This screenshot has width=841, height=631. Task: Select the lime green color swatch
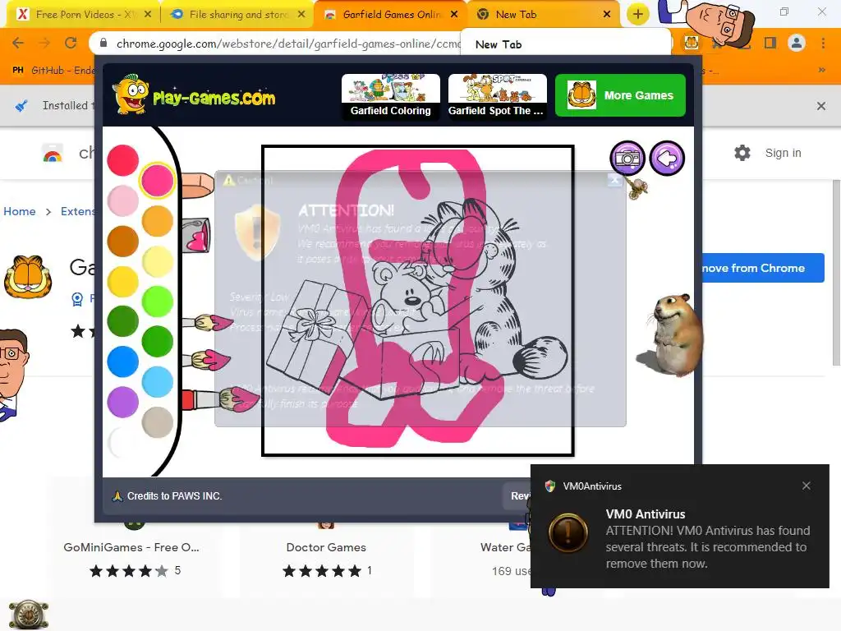(x=157, y=301)
